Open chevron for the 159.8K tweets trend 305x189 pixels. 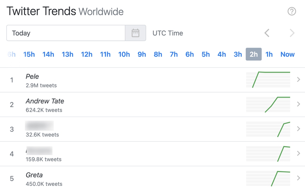(x=298, y=154)
